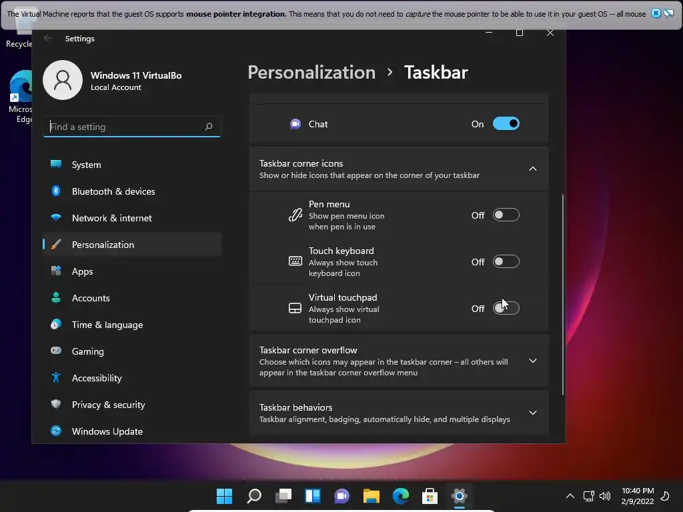Screen dimensions: 683x512
Task: Open Microsoft Edge desktop shortcut
Action: tap(21, 97)
